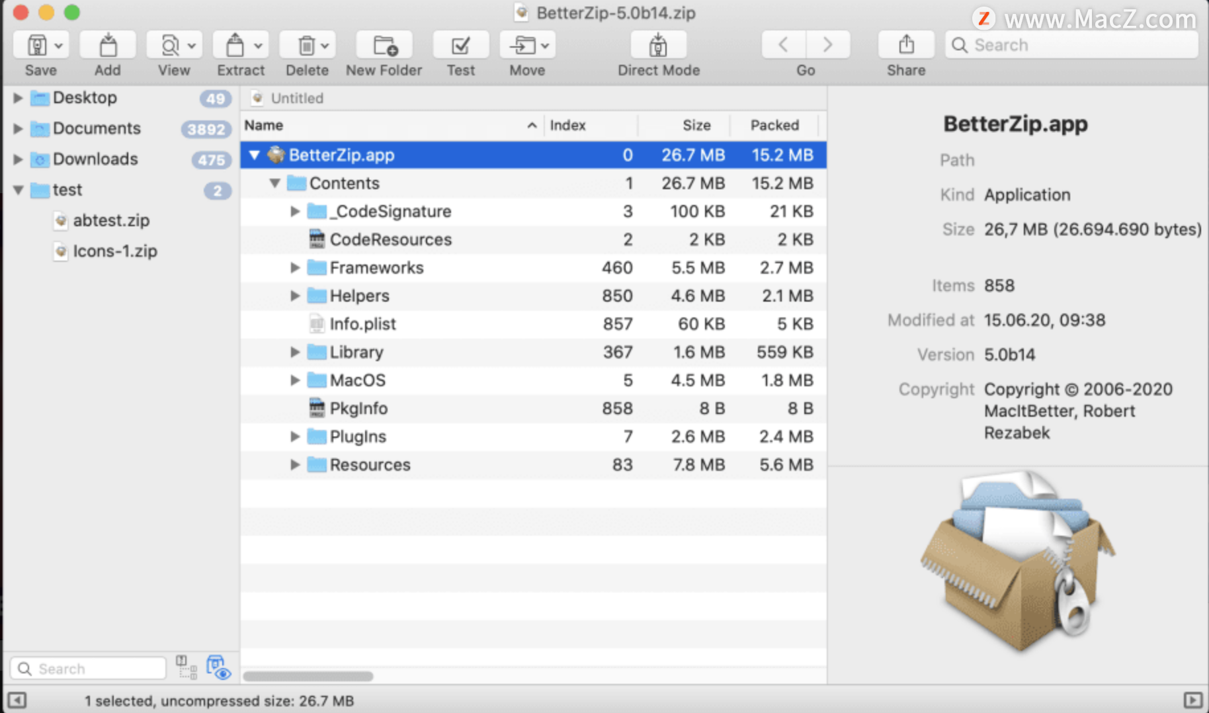Click the Add toolbar icon
The height and width of the screenshot is (713, 1209).
click(x=108, y=46)
